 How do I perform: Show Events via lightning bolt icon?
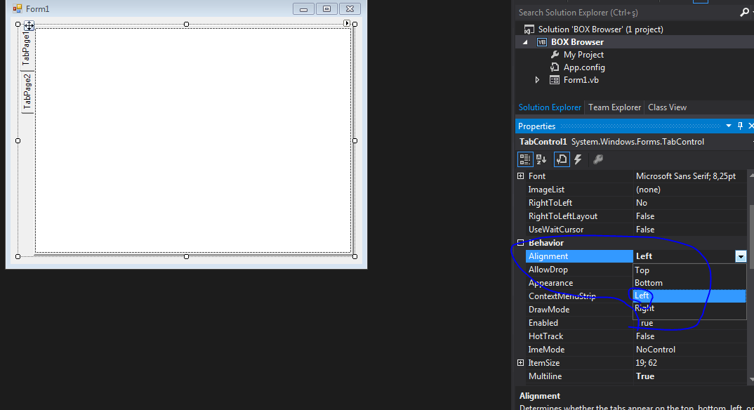tap(578, 159)
